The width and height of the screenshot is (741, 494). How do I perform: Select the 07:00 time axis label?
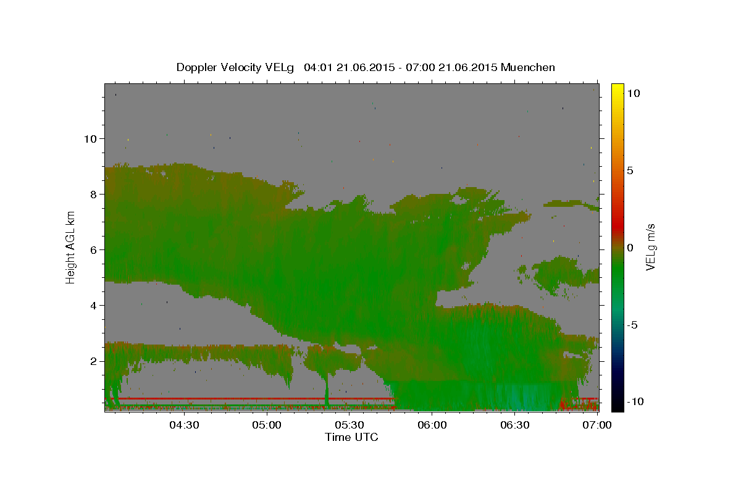click(598, 425)
